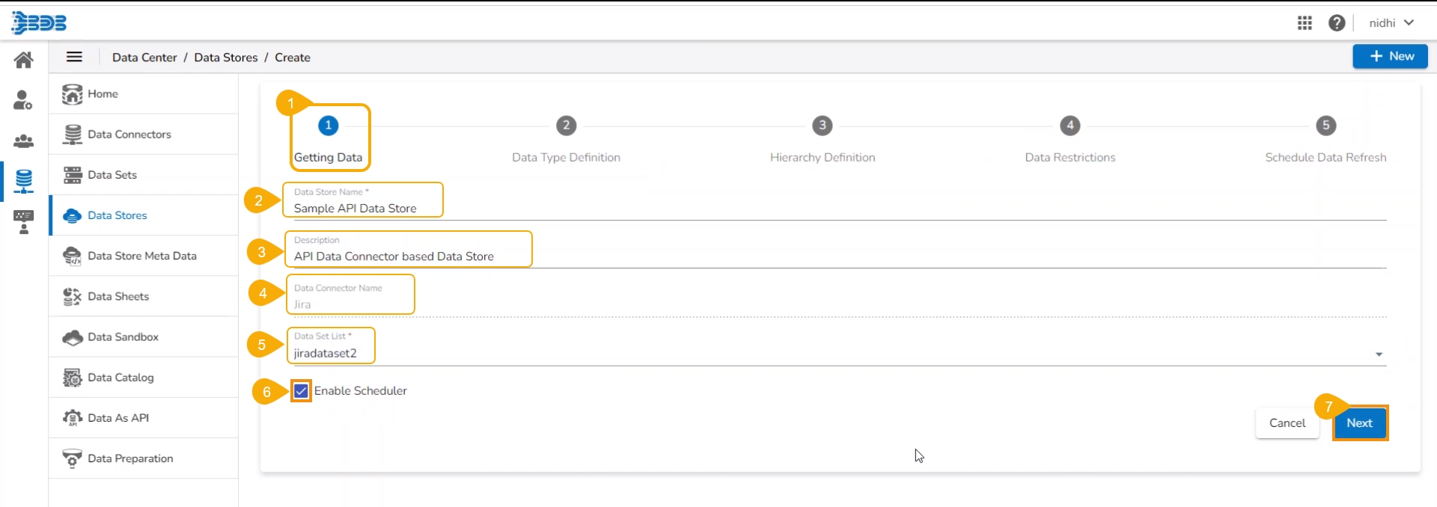The width and height of the screenshot is (1437, 507).
Task: Jump to step 5 Schedule Data Refresh
Action: 1325,126
